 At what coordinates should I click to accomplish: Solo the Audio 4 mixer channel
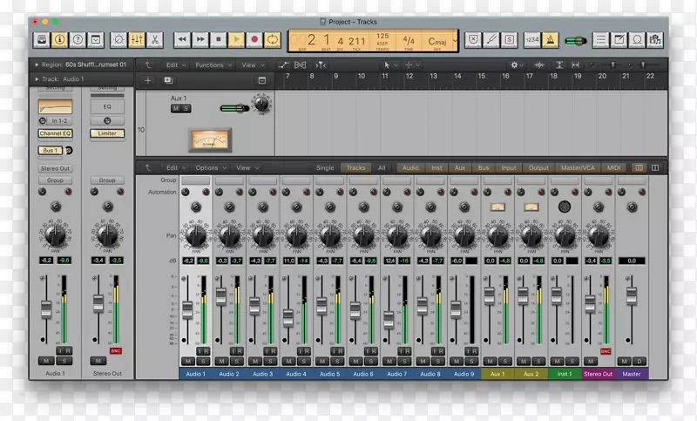coord(304,361)
